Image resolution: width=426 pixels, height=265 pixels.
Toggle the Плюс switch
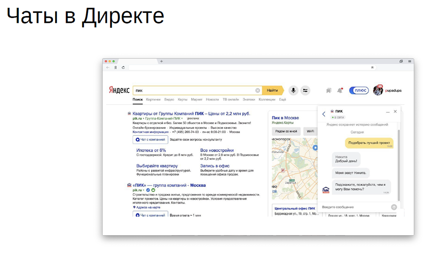click(x=359, y=90)
